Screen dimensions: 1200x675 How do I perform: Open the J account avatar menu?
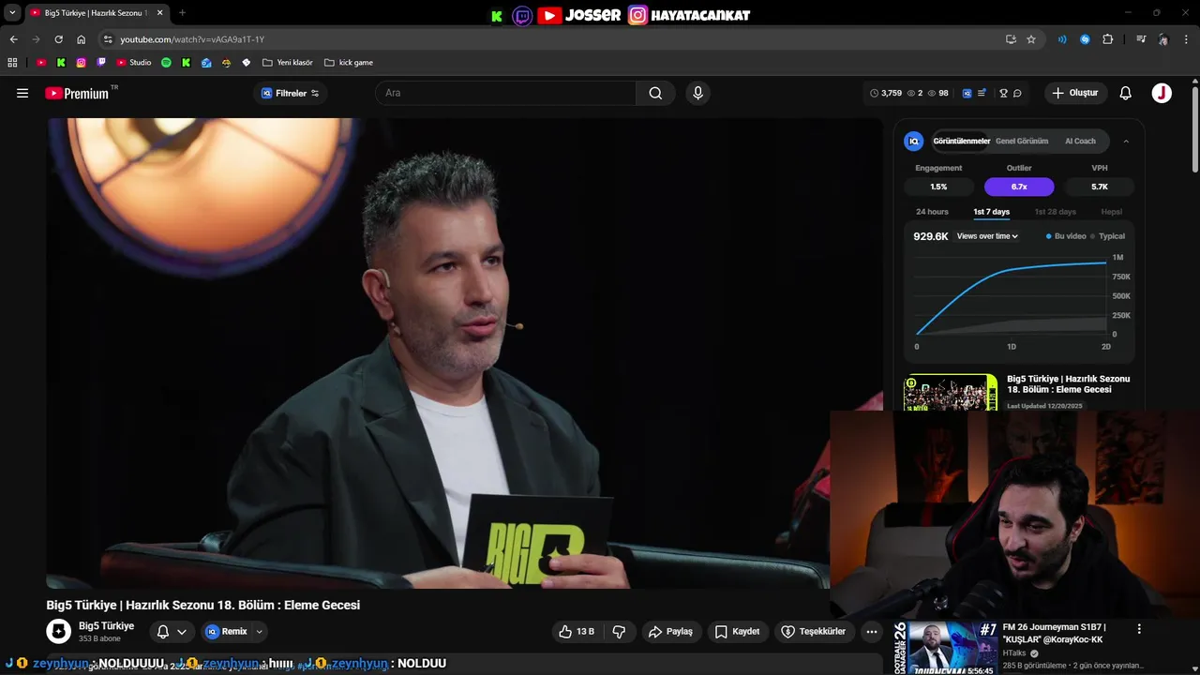point(1162,93)
